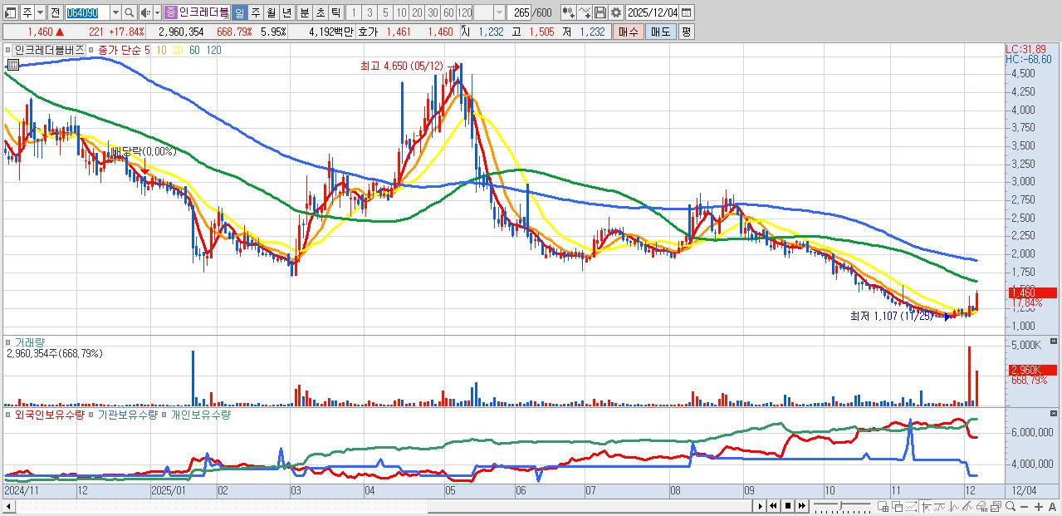Click the 전 button in toolbar
This screenshot has height=516, width=1062.
click(x=55, y=12)
